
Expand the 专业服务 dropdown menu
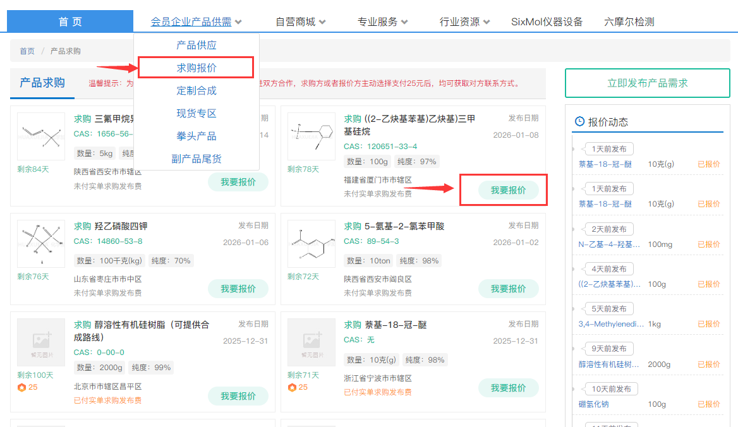coord(383,21)
